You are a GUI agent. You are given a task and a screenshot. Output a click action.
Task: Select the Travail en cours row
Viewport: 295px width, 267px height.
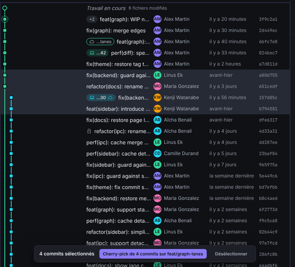(x=145, y=8)
